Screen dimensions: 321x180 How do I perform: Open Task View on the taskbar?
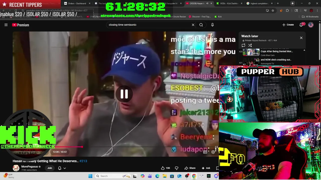[x=135, y=176]
